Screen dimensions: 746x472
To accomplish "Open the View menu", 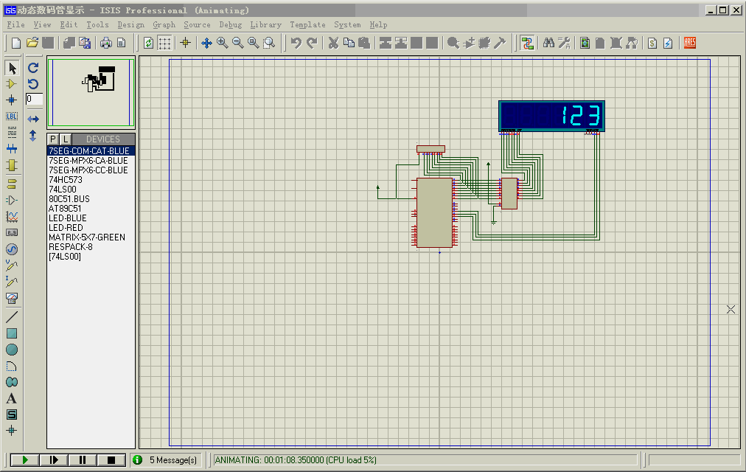I will coord(42,25).
